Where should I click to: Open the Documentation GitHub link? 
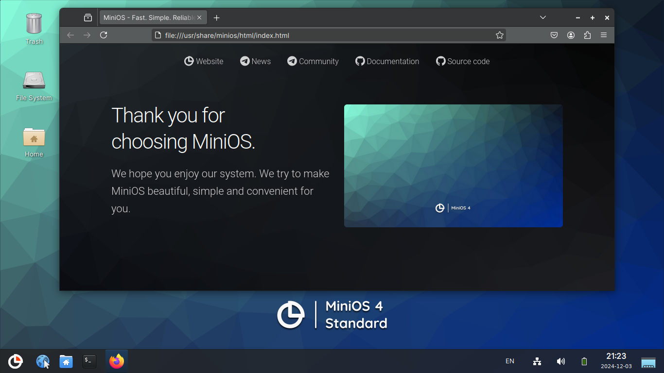click(387, 61)
